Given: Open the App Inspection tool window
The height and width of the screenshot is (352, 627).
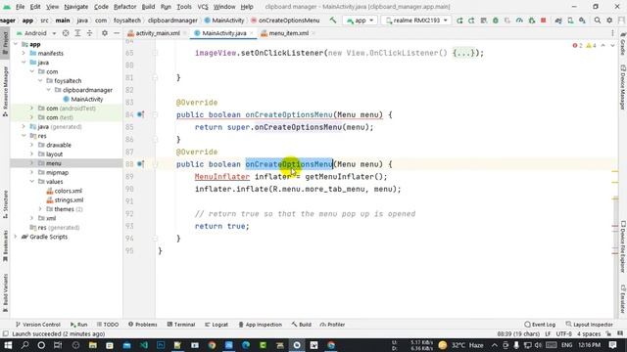Looking at the screenshot, I should pyautogui.click(x=261, y=325).
